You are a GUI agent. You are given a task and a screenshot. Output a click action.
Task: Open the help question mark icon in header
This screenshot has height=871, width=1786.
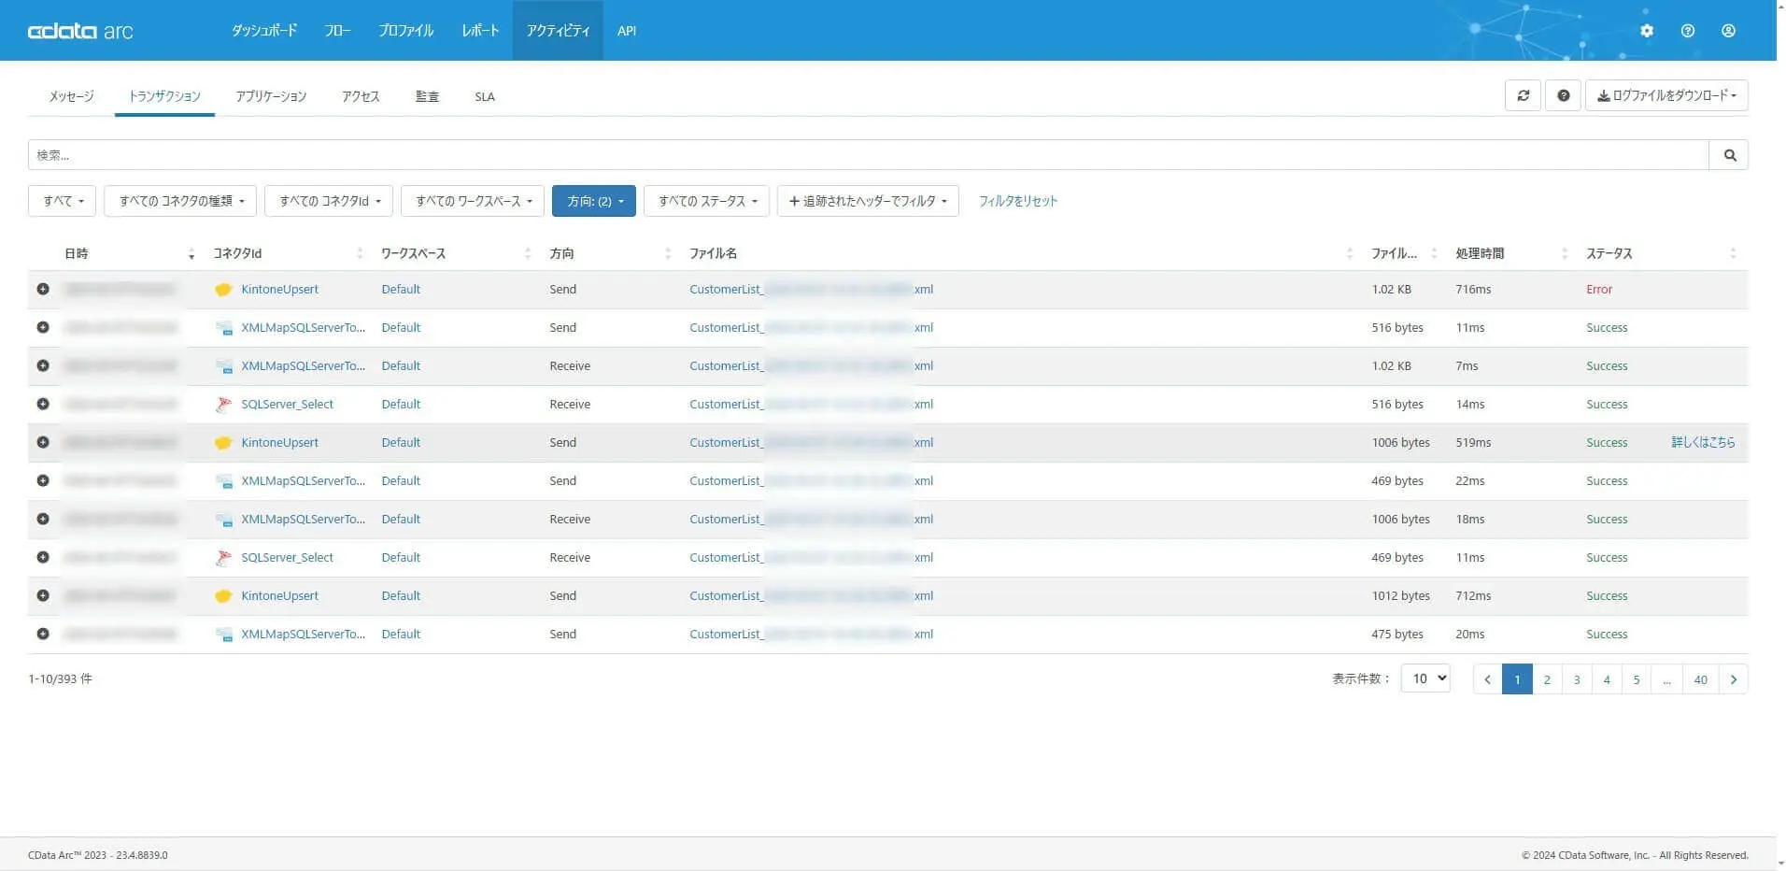(1687, 31)
